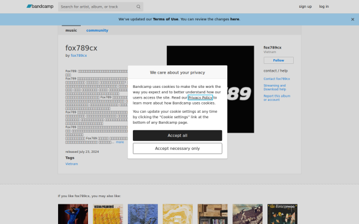Open the fox789cx artist link under title
This screenshot has width=359, height=224.
point(79,56)
